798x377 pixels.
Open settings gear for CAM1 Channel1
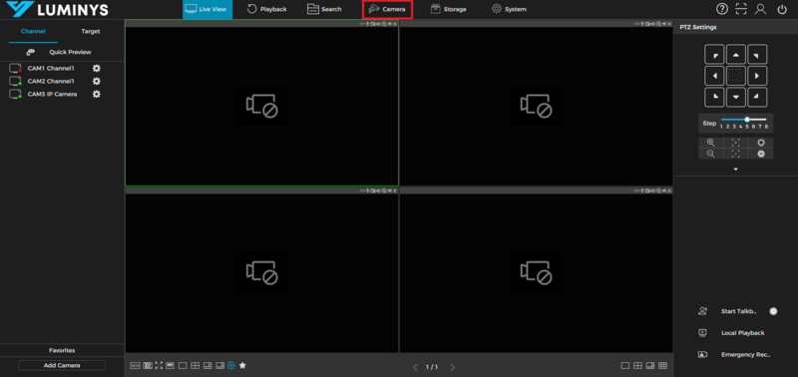point(96,68)
